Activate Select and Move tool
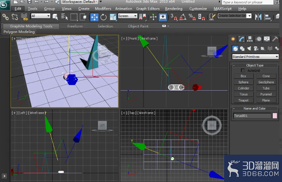Image resolution: width=282 pixels, height=182 pixels. pyautogui.click(x=94, y=17)
